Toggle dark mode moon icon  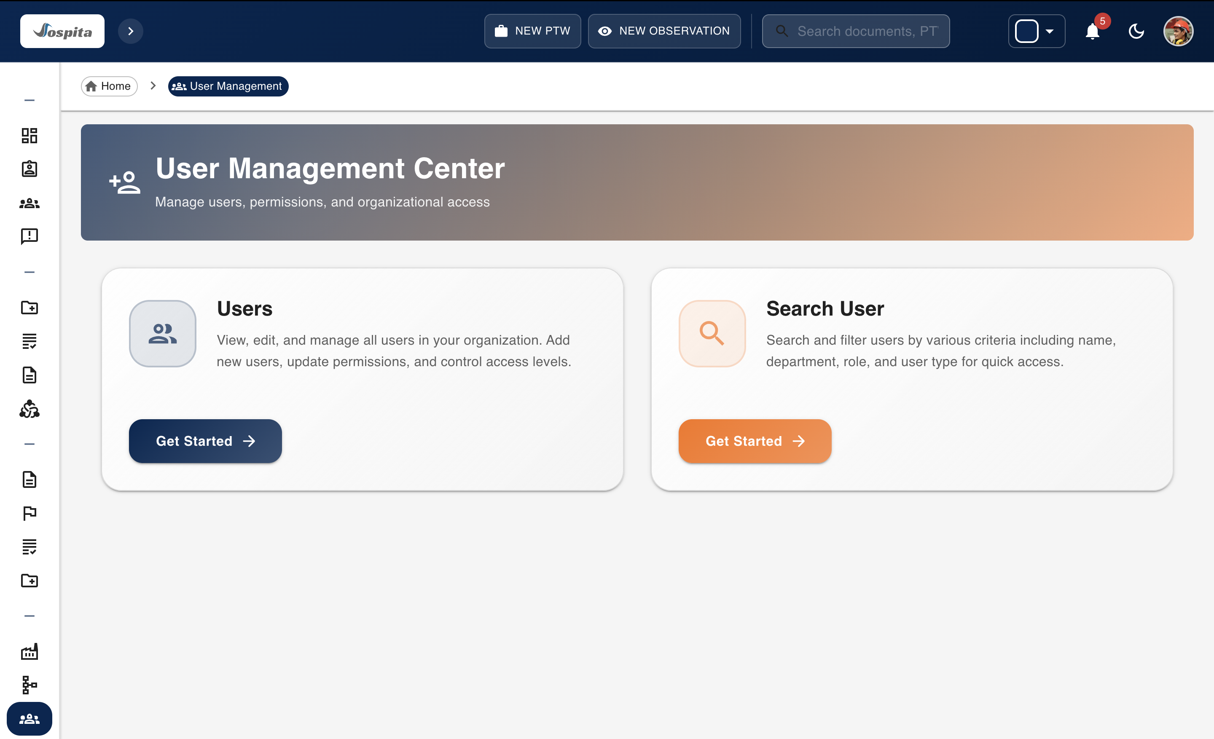tap(1136, 32)
